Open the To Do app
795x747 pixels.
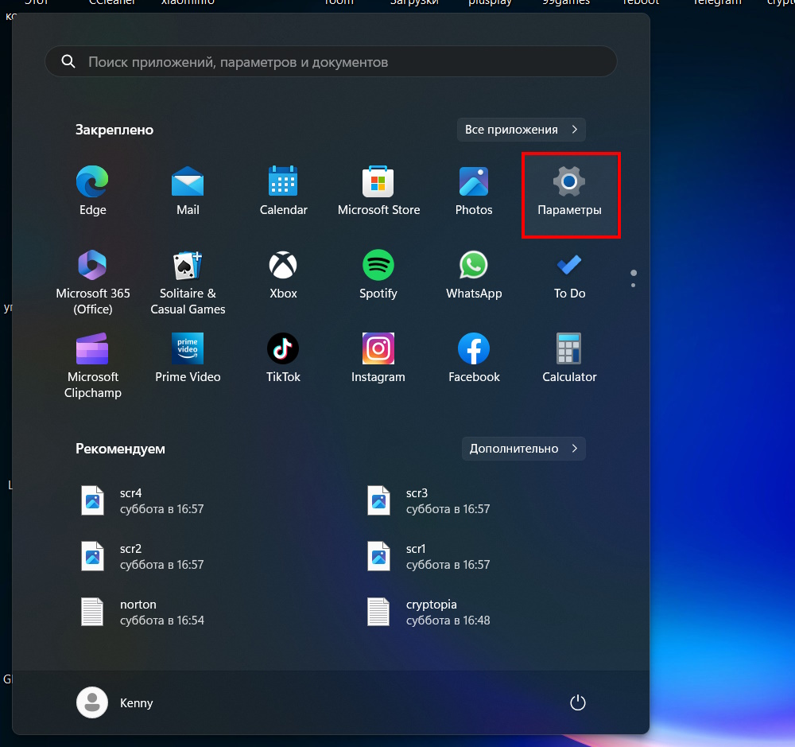pos(569,276)
